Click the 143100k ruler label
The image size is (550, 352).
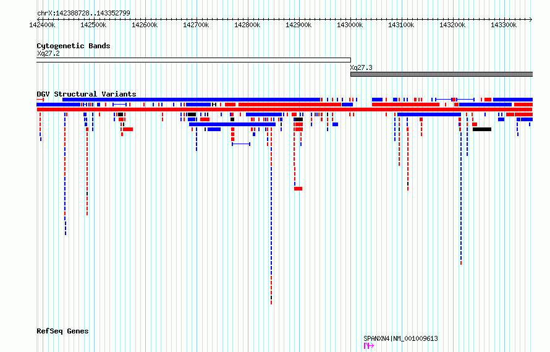pyautogui.click(x=401, y=25)
